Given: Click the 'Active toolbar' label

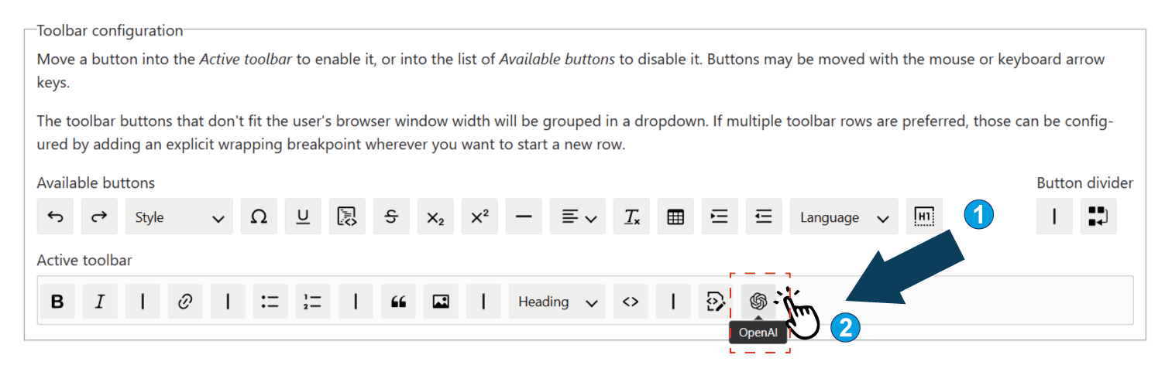Looking at the screenshot, I should click(x=84, y=261).
